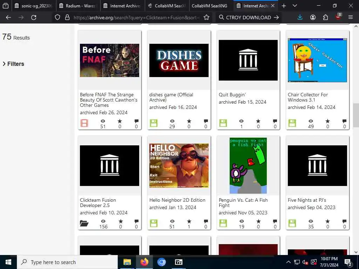Open the notification center icon

tap(348, 262)
